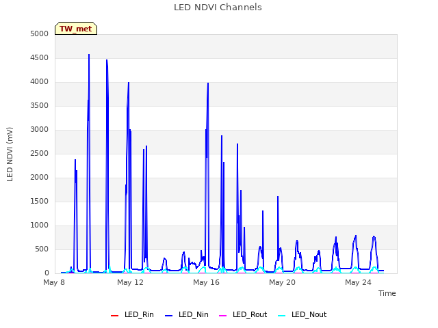Click the 2500 y-axis tick label
Viewport: 438px width, 328px height.
[x=40, y=154]
